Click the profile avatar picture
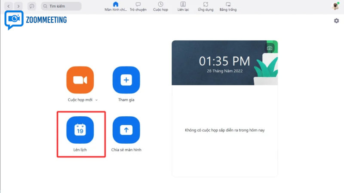The height and width of the screenshot is (193, 344). tap(335, 6)
